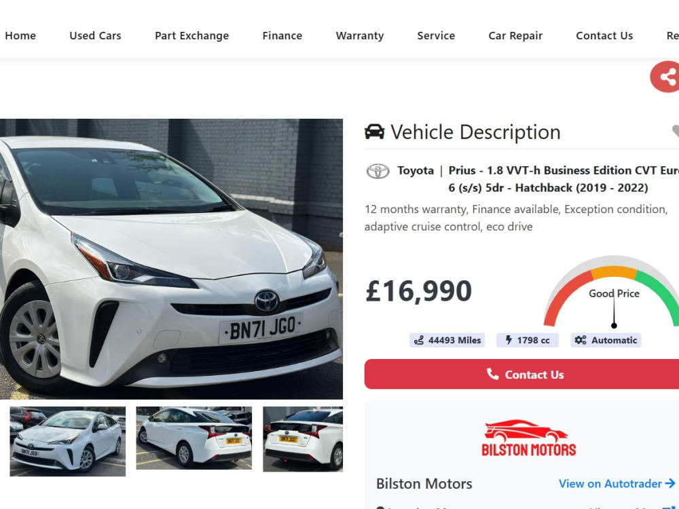Click the 12 months warranty description text
The height and width of the screenshot is (509, 679).
point(516,218)
